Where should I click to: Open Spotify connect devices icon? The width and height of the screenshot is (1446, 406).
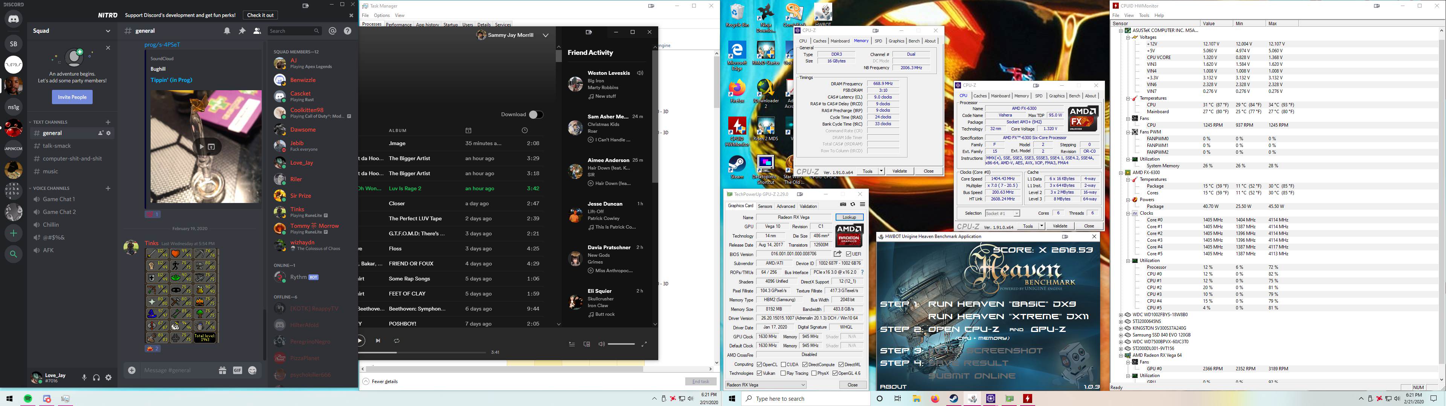coord(587,344)
